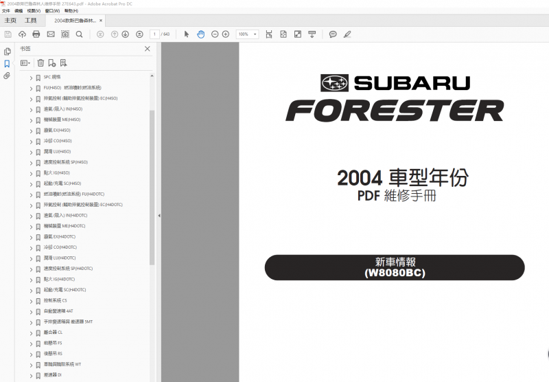Screen dimensions: 549x382
Task: Select the arrow selection tool
Action: (x=186, y=34)
